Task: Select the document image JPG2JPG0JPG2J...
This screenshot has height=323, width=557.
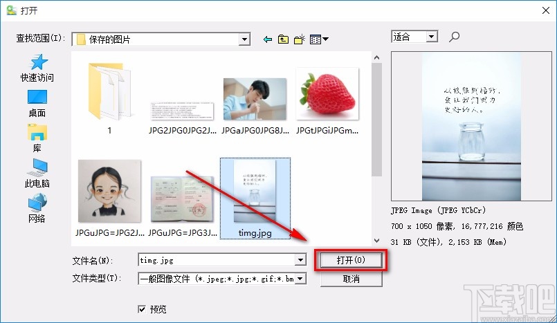Action: coord(182,117)
